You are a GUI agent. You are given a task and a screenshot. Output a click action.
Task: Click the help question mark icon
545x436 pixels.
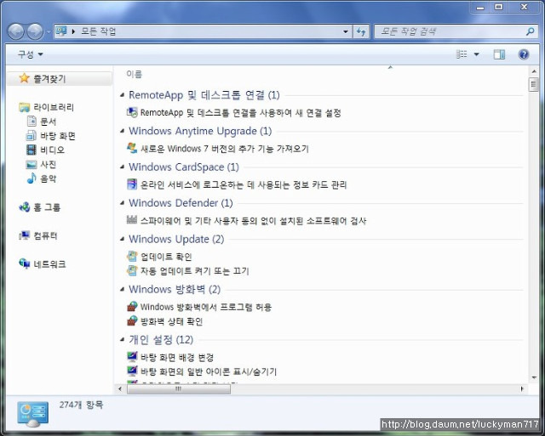point(524,54)
